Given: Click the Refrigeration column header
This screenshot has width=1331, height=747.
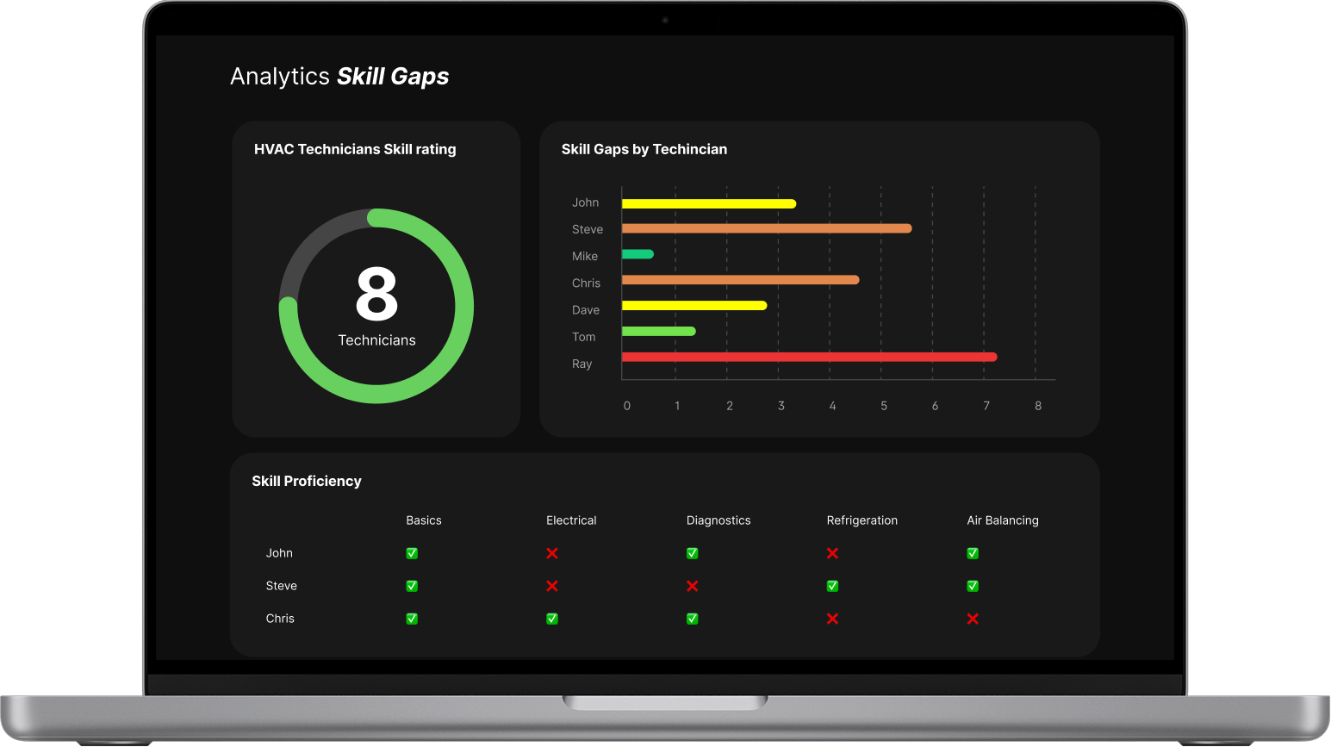Looking at the screenshot, I should (x=862, y=520).
